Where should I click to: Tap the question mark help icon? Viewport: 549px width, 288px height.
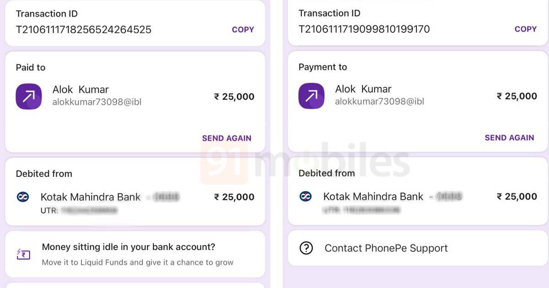(x=306, y=248)
